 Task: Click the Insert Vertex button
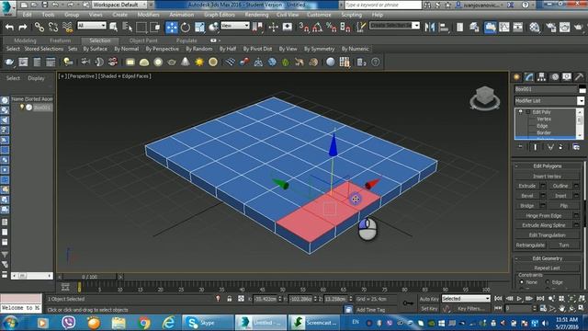(x=548, y=176)
